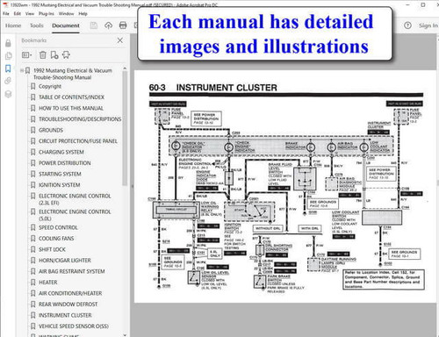Go to IGNITION SYSTEM bookmark
The width and height of the screenshot is (439, 337).
point(60,185)
